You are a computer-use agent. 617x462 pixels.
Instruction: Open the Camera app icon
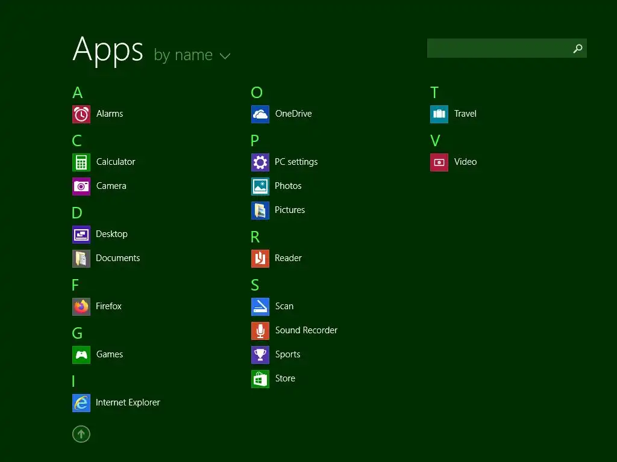point(81,186)
